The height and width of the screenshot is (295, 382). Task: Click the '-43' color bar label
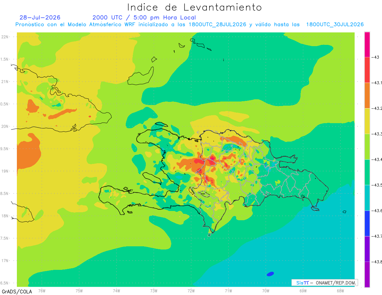tap(375, 57)
